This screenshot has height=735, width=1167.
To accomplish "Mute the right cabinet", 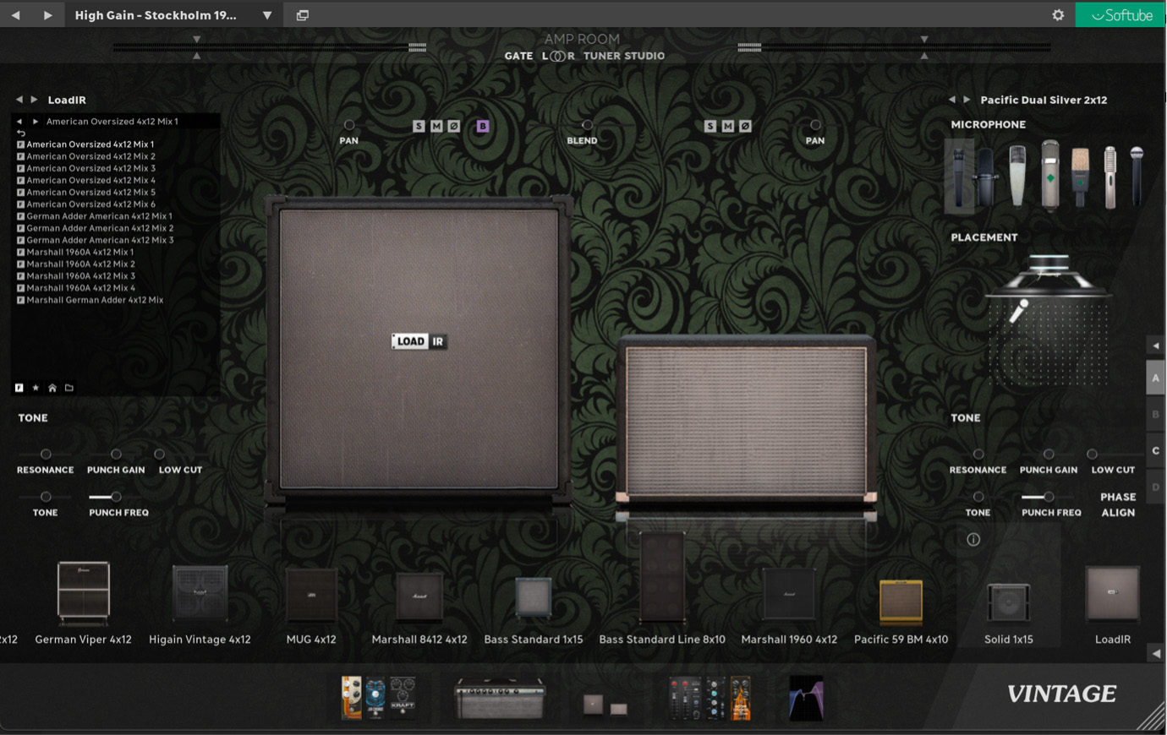I will pos(727,126).
